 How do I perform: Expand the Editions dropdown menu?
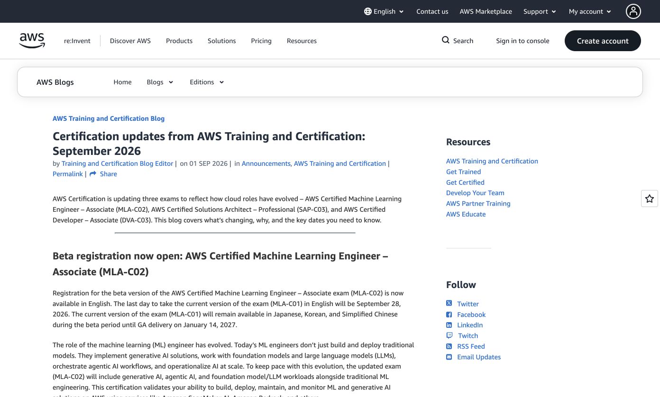207,82
